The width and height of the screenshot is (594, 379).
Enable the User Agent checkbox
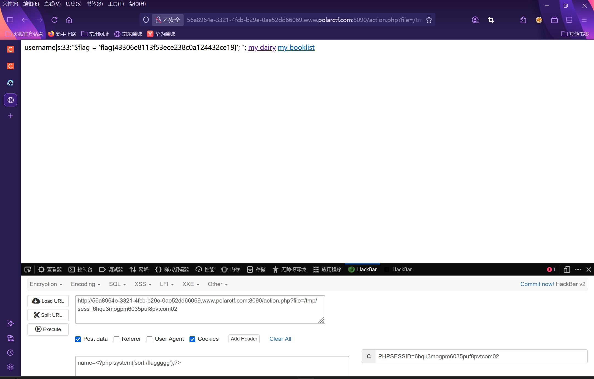tap(150, 339)
